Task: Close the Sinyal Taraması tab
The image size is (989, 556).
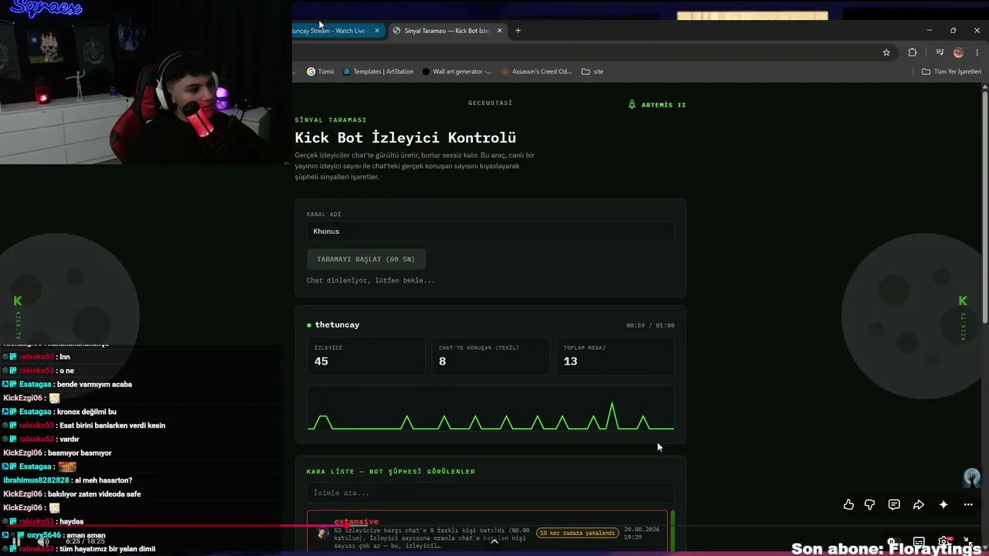Action: (x=499, y=31)
